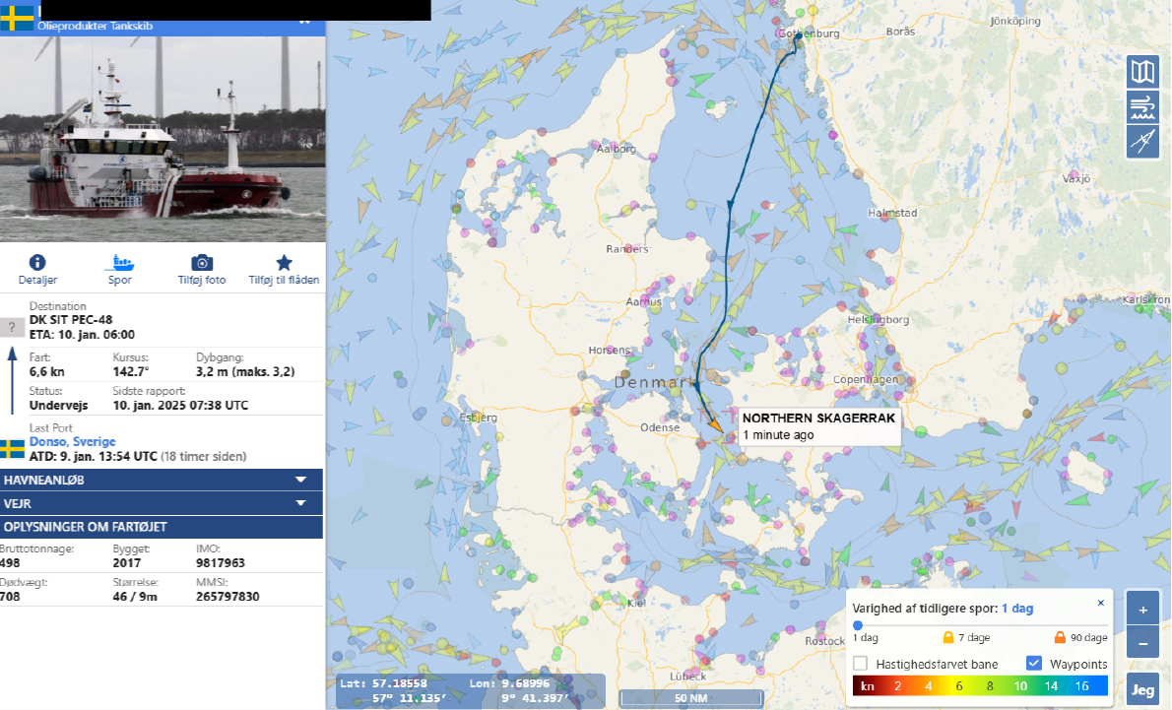Click the orange NORTHERN SKAGERRAK ship marker

[x=715, y=425]
